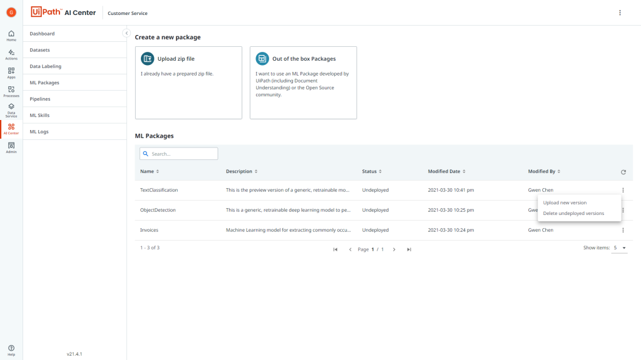Image resolution: width=641 pixels, height=360 pixels.
Task: Open the Show items dropdown
Action: [619, 247]
